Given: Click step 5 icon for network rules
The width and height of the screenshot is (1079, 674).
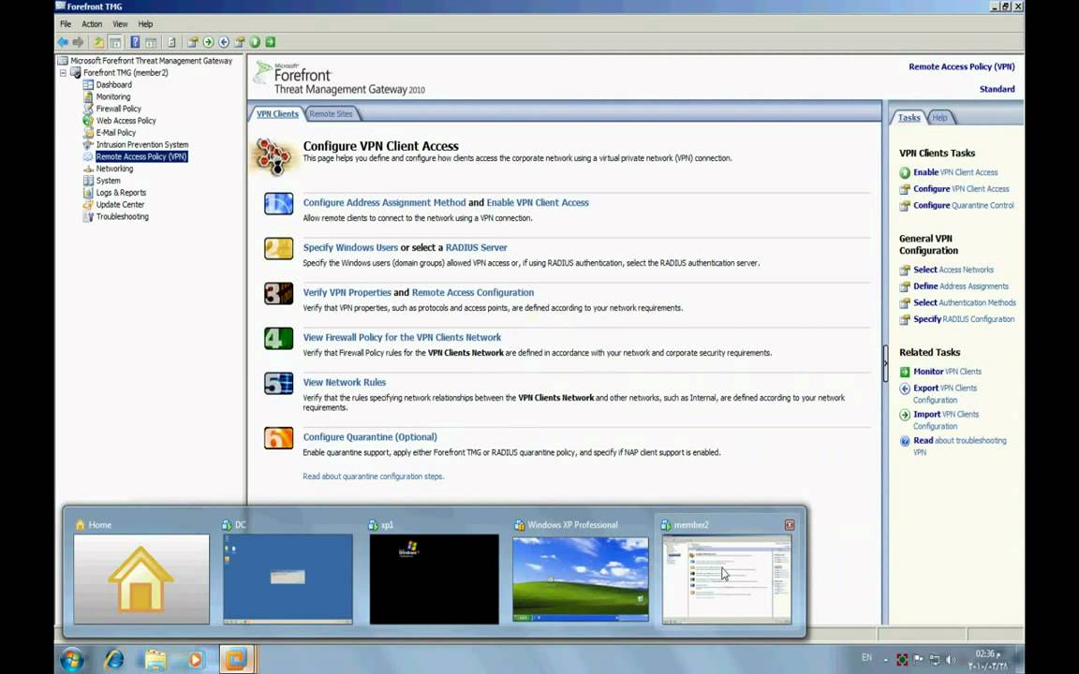Looking at the screenshot, I should pyautogui.click(x=279, y=383).
